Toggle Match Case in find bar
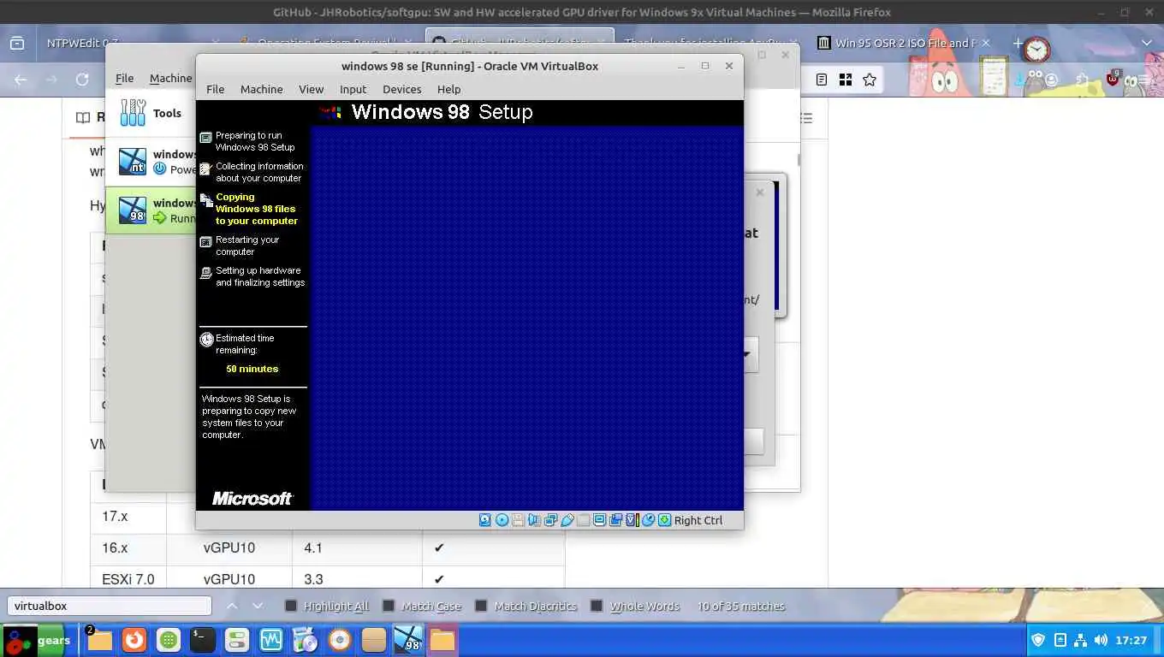Screen dimensions: 1164x657 (421, 606)
